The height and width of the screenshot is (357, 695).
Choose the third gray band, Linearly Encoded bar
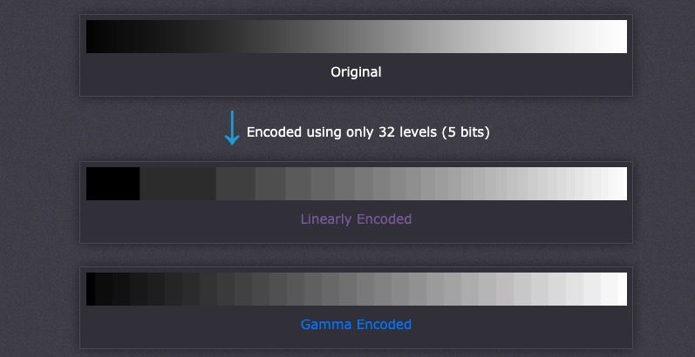[x=235, y=184]
